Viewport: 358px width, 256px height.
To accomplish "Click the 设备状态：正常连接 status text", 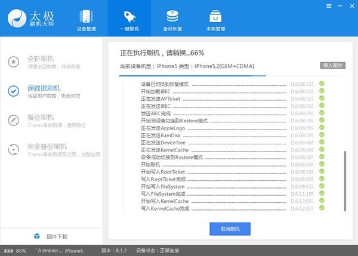I will (158, 251).
